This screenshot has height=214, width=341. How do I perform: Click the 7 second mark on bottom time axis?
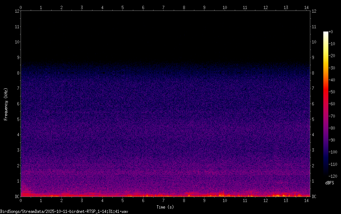coord(164,200)
